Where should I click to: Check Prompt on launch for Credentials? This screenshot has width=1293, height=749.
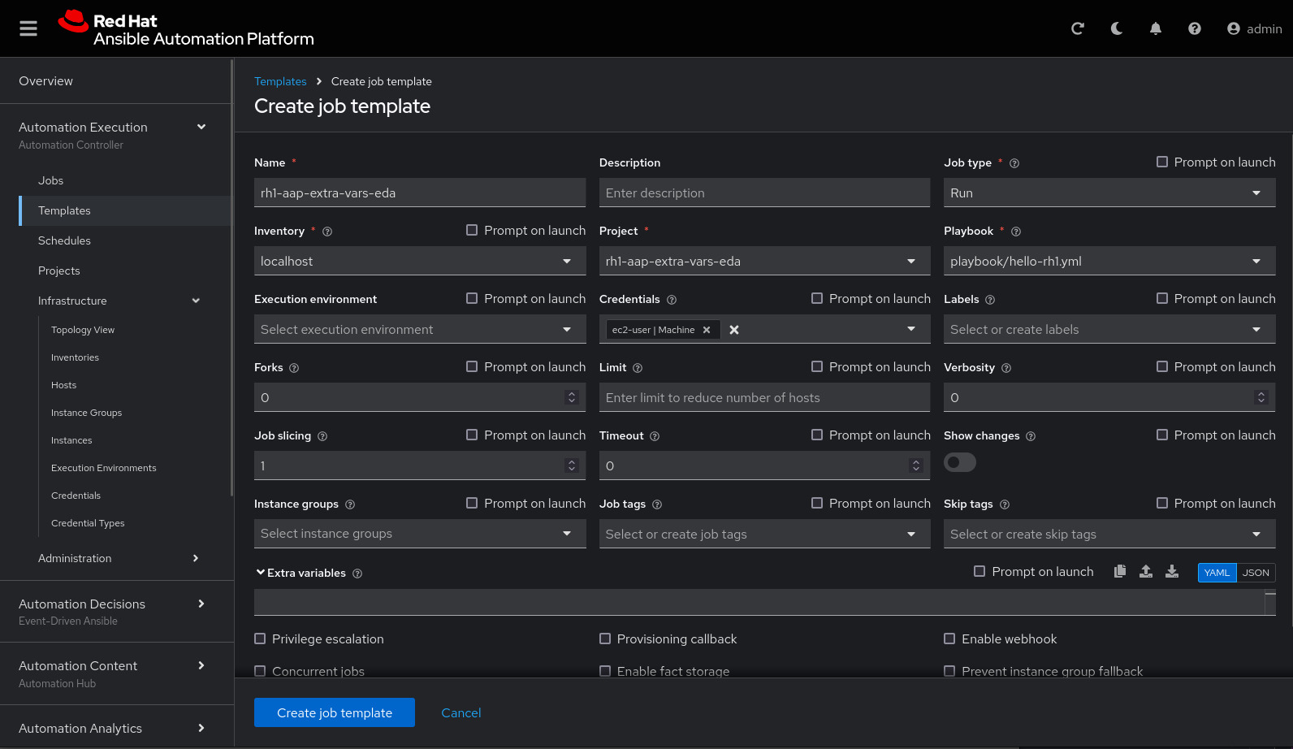coord(817,298)
